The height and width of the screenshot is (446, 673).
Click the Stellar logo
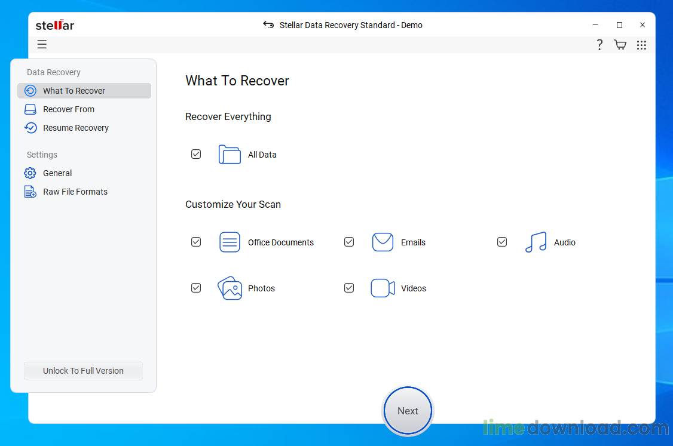tap(55, 25)
